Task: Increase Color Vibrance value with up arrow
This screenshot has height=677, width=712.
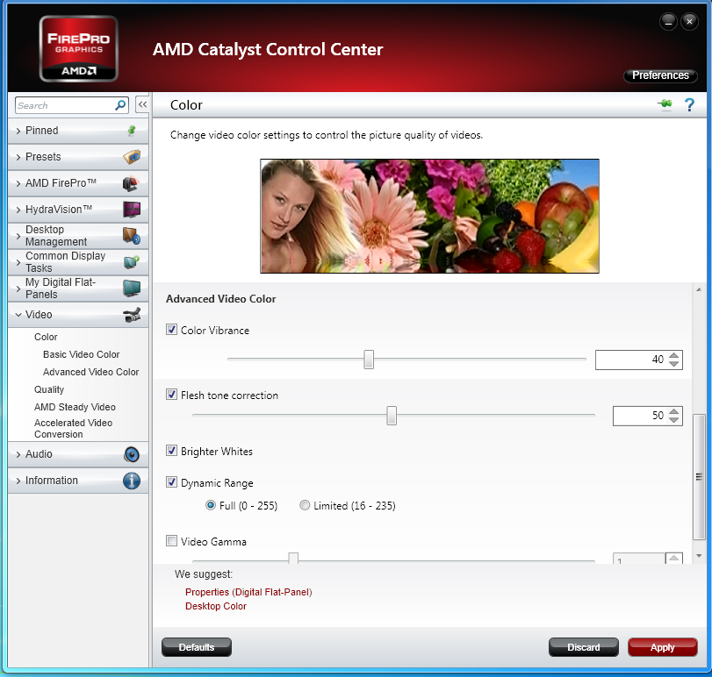Action: pyautogui.click(x=674, y=355)
